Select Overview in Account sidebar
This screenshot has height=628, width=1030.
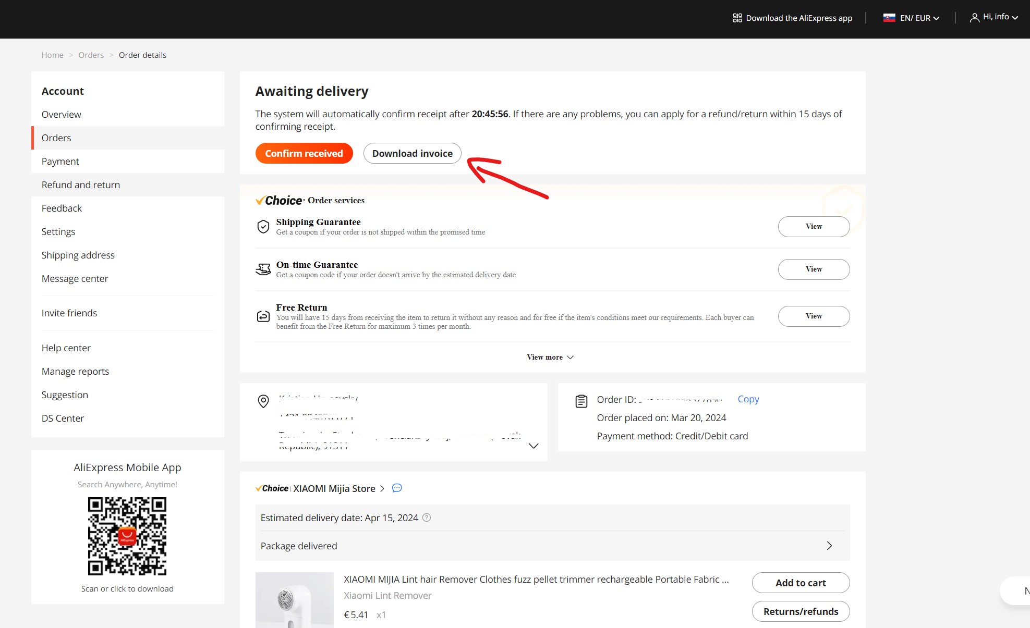point(128,115)
